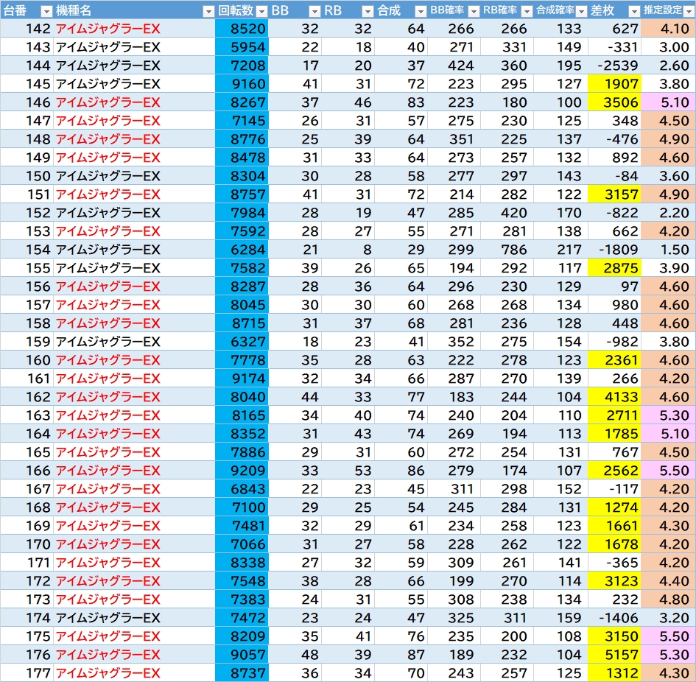Viewport: 696px width, 682px height.
Task: Open the RB column filter dropdown
Action: click(368, 11)
